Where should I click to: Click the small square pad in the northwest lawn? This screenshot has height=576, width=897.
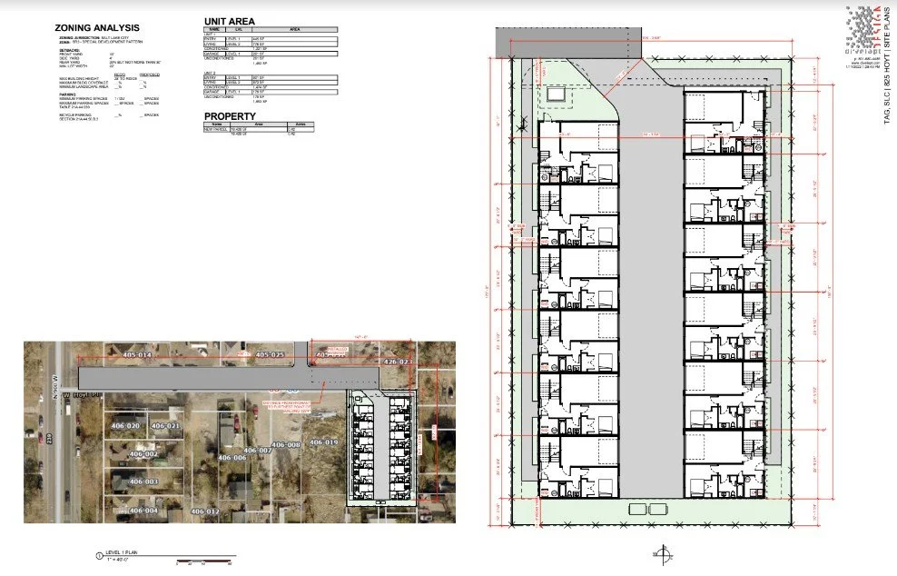pyautogui.click(x=556, y=94)
